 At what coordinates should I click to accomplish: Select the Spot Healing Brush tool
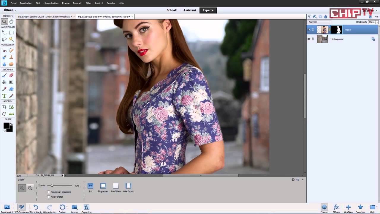(11, 51)
